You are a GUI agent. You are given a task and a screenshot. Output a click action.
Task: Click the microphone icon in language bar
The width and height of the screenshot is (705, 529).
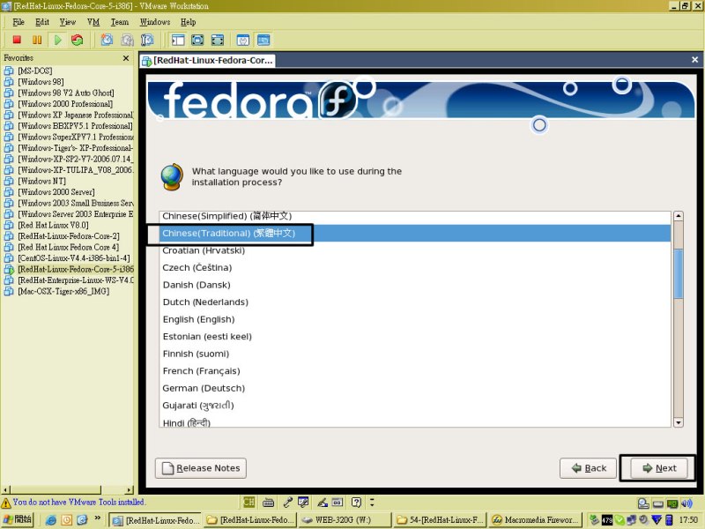point(287,502)
